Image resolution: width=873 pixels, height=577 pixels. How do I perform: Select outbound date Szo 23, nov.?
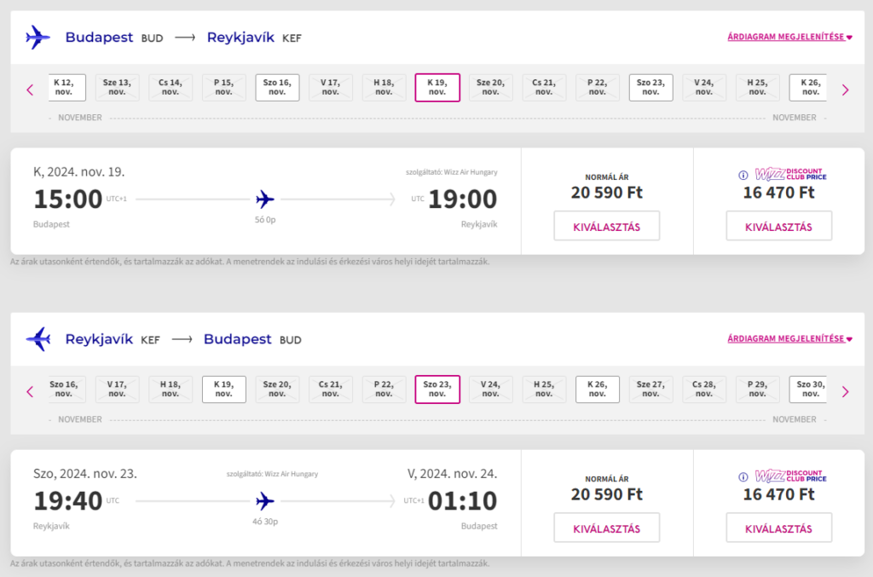point(650,87)
